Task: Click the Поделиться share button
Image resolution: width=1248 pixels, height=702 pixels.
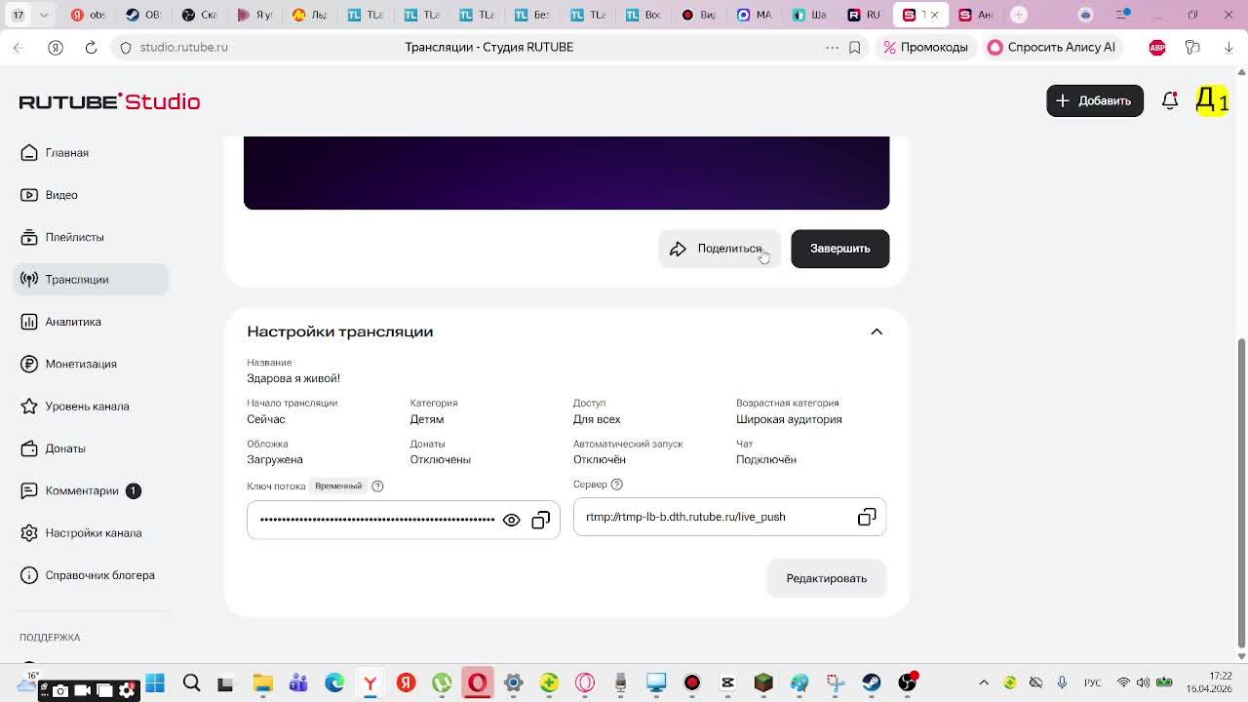Action: (720, 249)
